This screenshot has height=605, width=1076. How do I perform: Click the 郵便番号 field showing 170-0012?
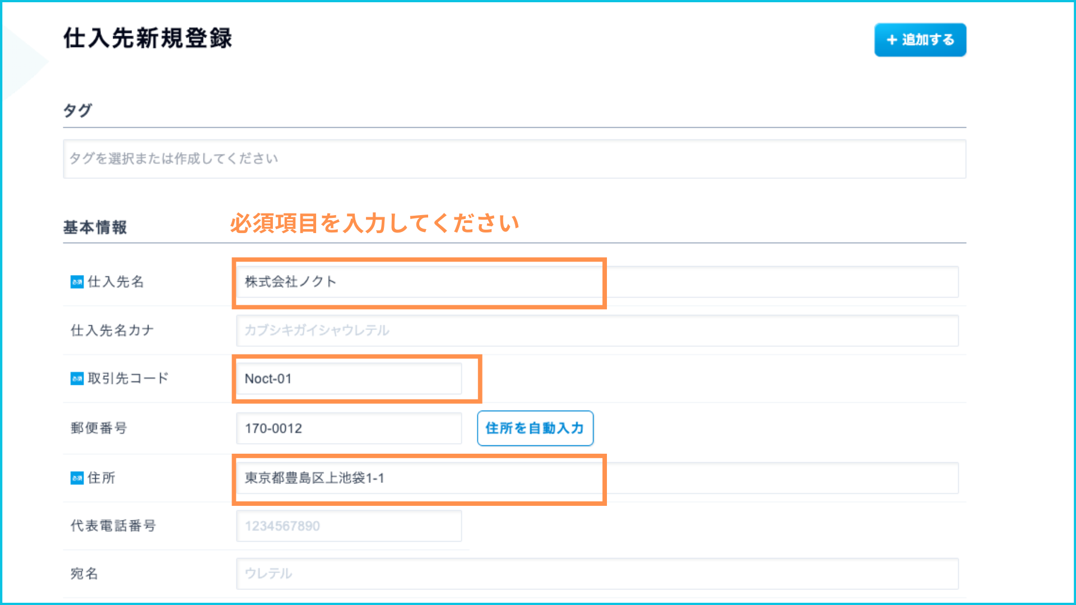[x=349, y=429]
